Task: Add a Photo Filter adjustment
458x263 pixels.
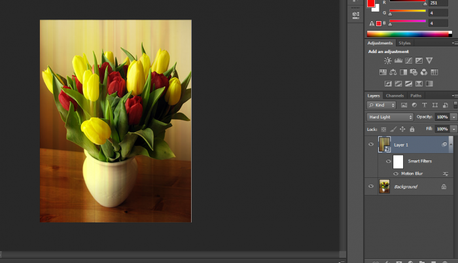Action: 414,72
